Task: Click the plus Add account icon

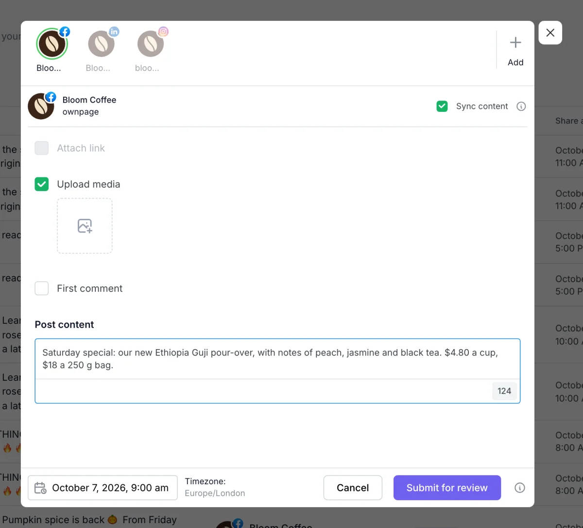Action: click(515, 42)
